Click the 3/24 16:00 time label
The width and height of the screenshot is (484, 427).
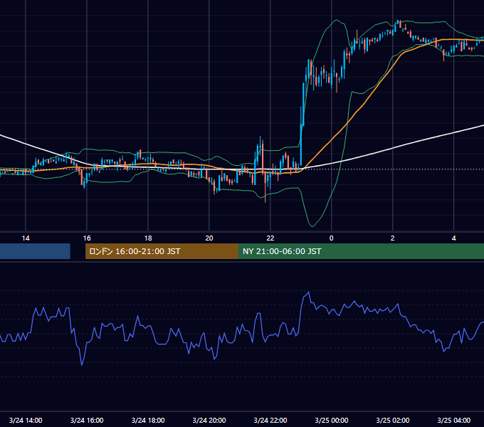(x=87, y=420)
